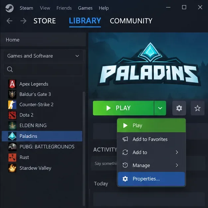Viewport: 208px width, 208px height.
Task: Click the Paladins banner artwork
Action: click(x=148, y=66)
